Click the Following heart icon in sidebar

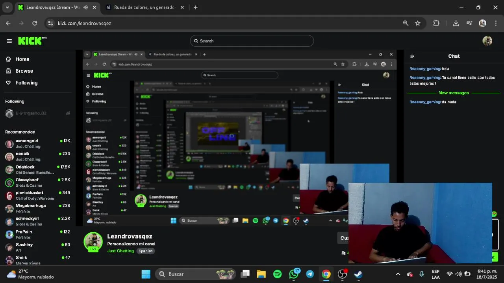(x=8, y=83)
